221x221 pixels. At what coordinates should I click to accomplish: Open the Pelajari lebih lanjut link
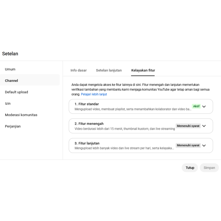(93, 94)
